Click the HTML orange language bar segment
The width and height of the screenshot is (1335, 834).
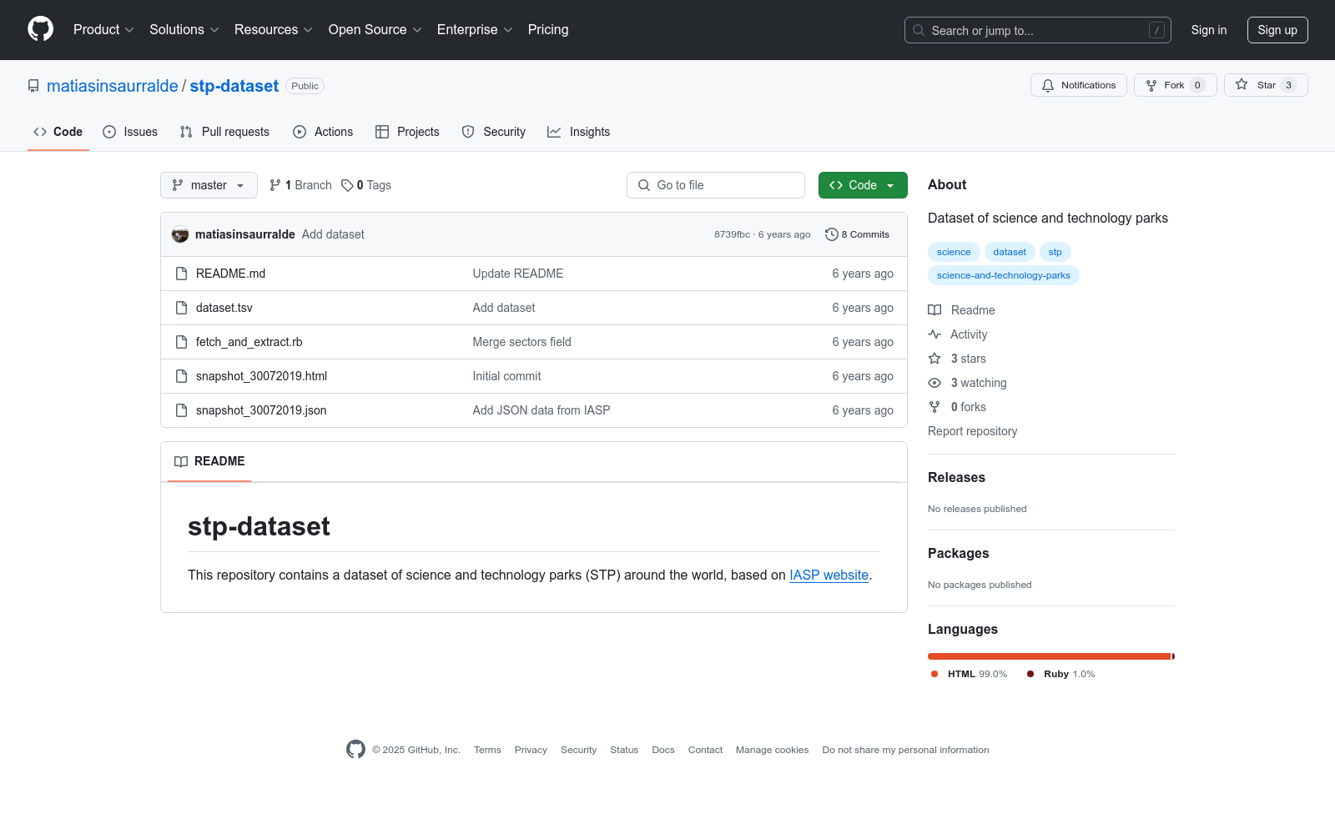(x=1050, y=656)
